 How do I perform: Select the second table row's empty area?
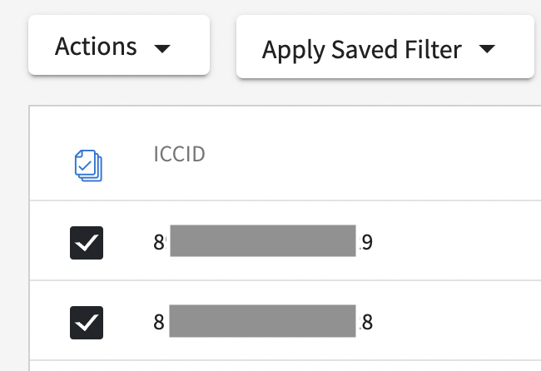pos(455,320)
